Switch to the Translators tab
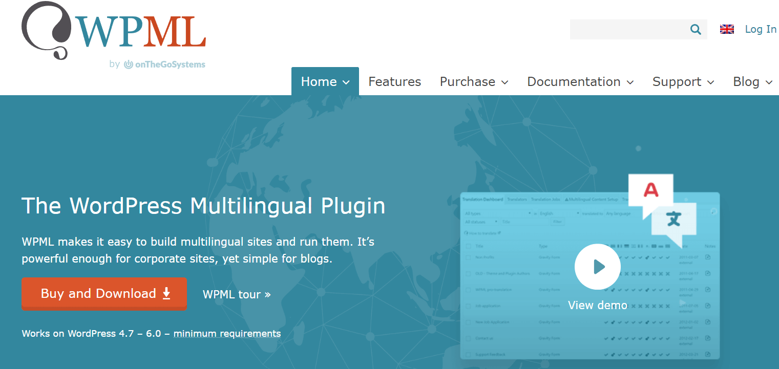Viewport: 779px width, 369px height. click(x=517, y=200)
